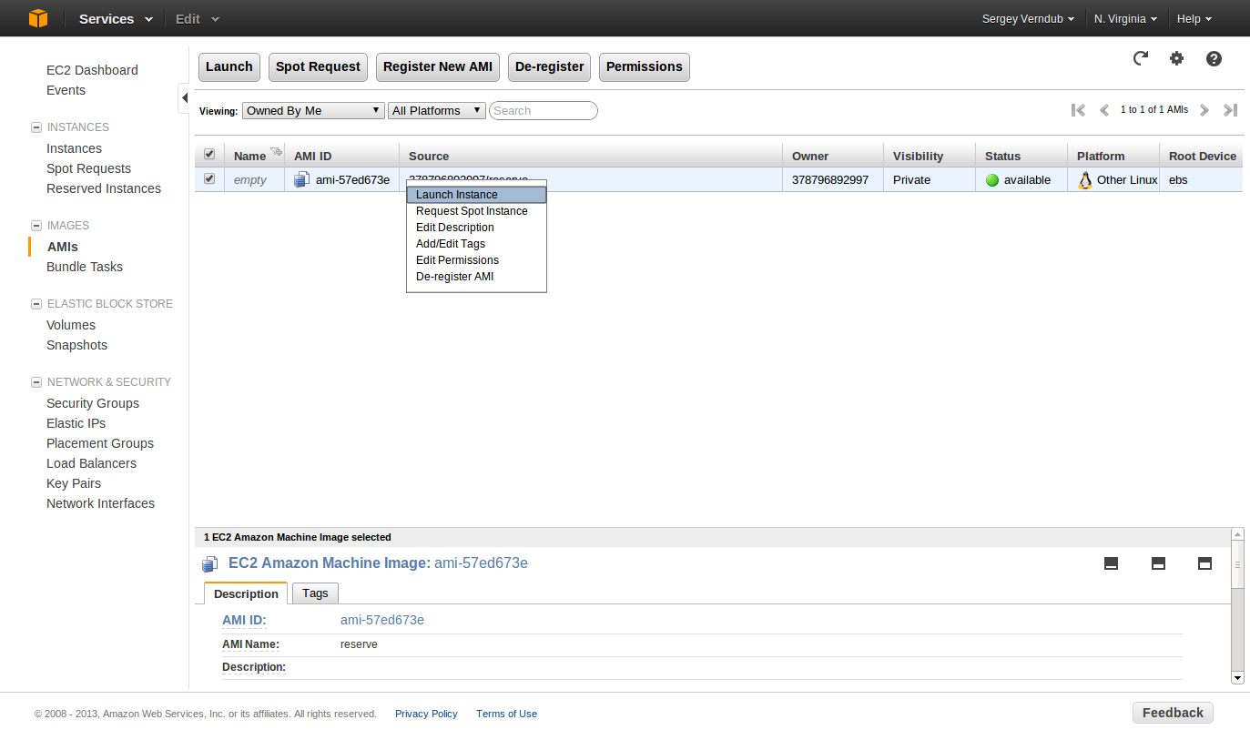Switch to the Tags tab
The height and width of the screenshot is (740, 1250).
point(315,593)
